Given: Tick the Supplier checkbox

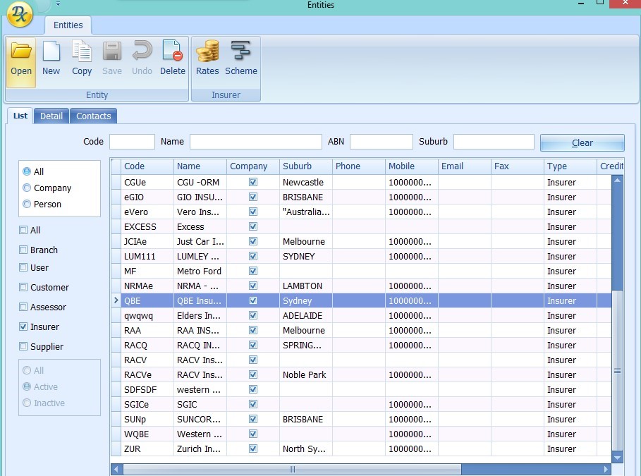Looking at the screenshot, I should pos(23,346).
